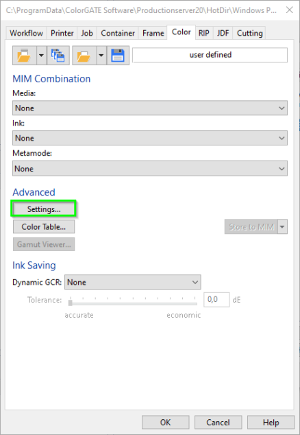Open the Media dropdown

pyautogui.click(x=150, y=108)
